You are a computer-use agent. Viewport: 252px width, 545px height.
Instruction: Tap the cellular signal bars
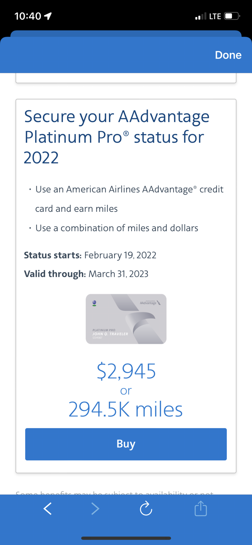pos(201,16)
